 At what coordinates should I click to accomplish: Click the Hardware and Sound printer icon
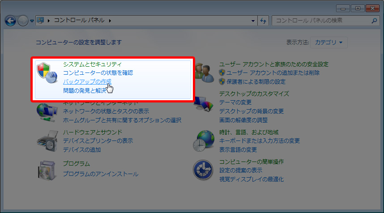click(x=46, y=141)
